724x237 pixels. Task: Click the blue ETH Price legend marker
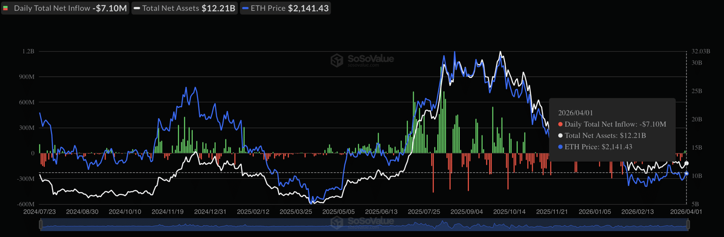tap(245, 8)
